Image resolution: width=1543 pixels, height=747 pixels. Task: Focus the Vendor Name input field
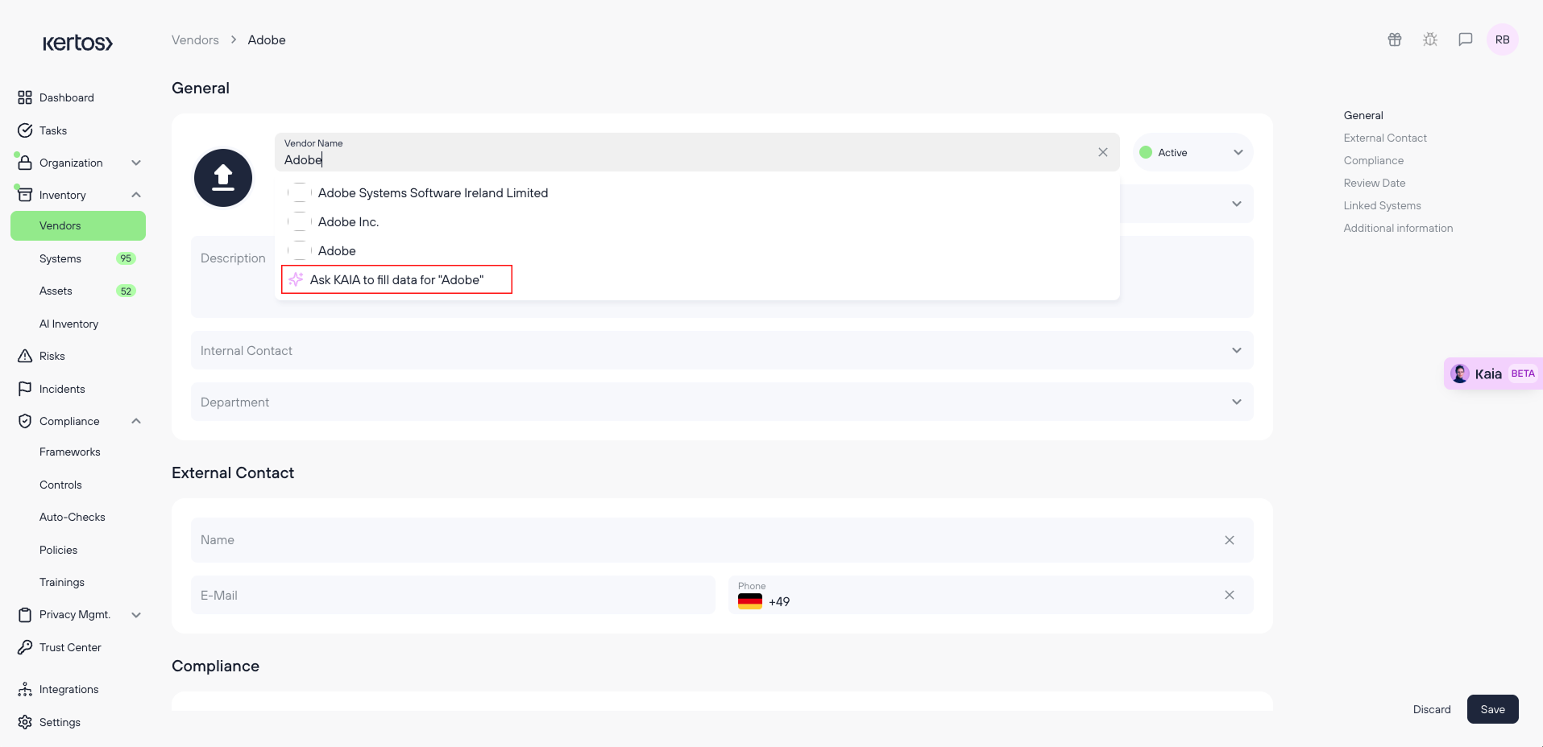(697, 152)
